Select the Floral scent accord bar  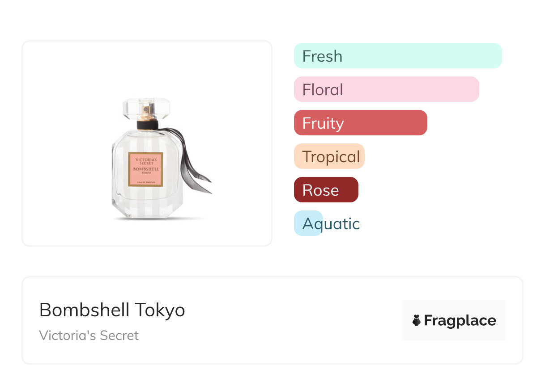pyautogui.click(x=386, y=89)
